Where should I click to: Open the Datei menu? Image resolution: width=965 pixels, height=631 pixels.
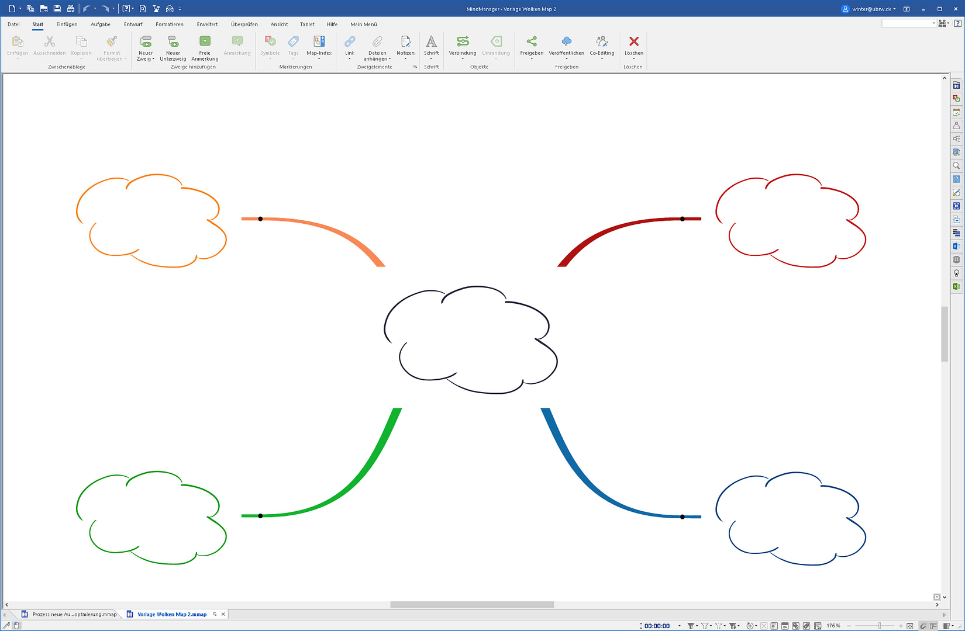pyautogui.click(x=13, y=25)
